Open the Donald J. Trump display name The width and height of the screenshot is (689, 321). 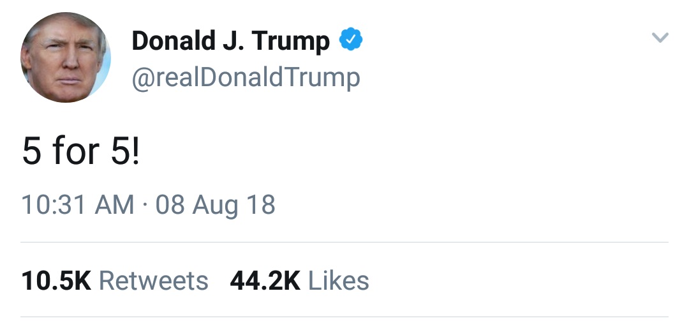point(230,41)
